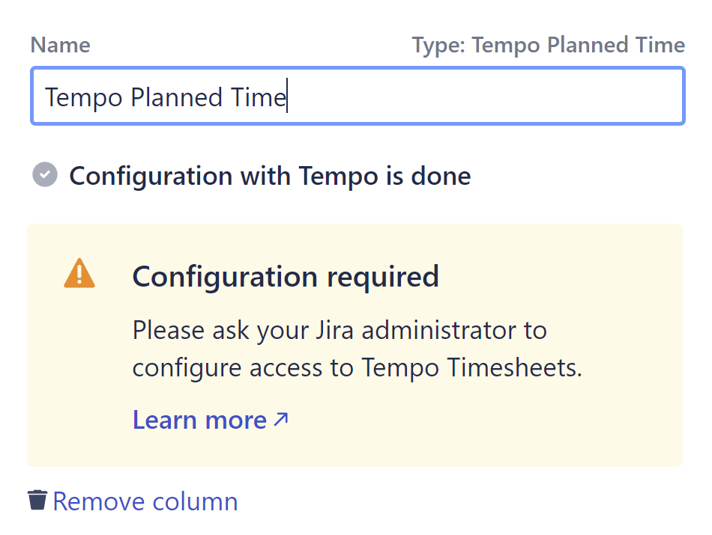
Task: Click the alert icon inside the yellow banner
Action: tap(79, 273)
